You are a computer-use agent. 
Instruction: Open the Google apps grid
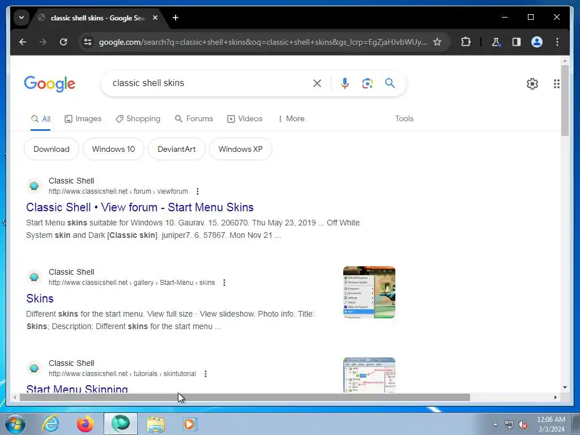coord(556,84)
